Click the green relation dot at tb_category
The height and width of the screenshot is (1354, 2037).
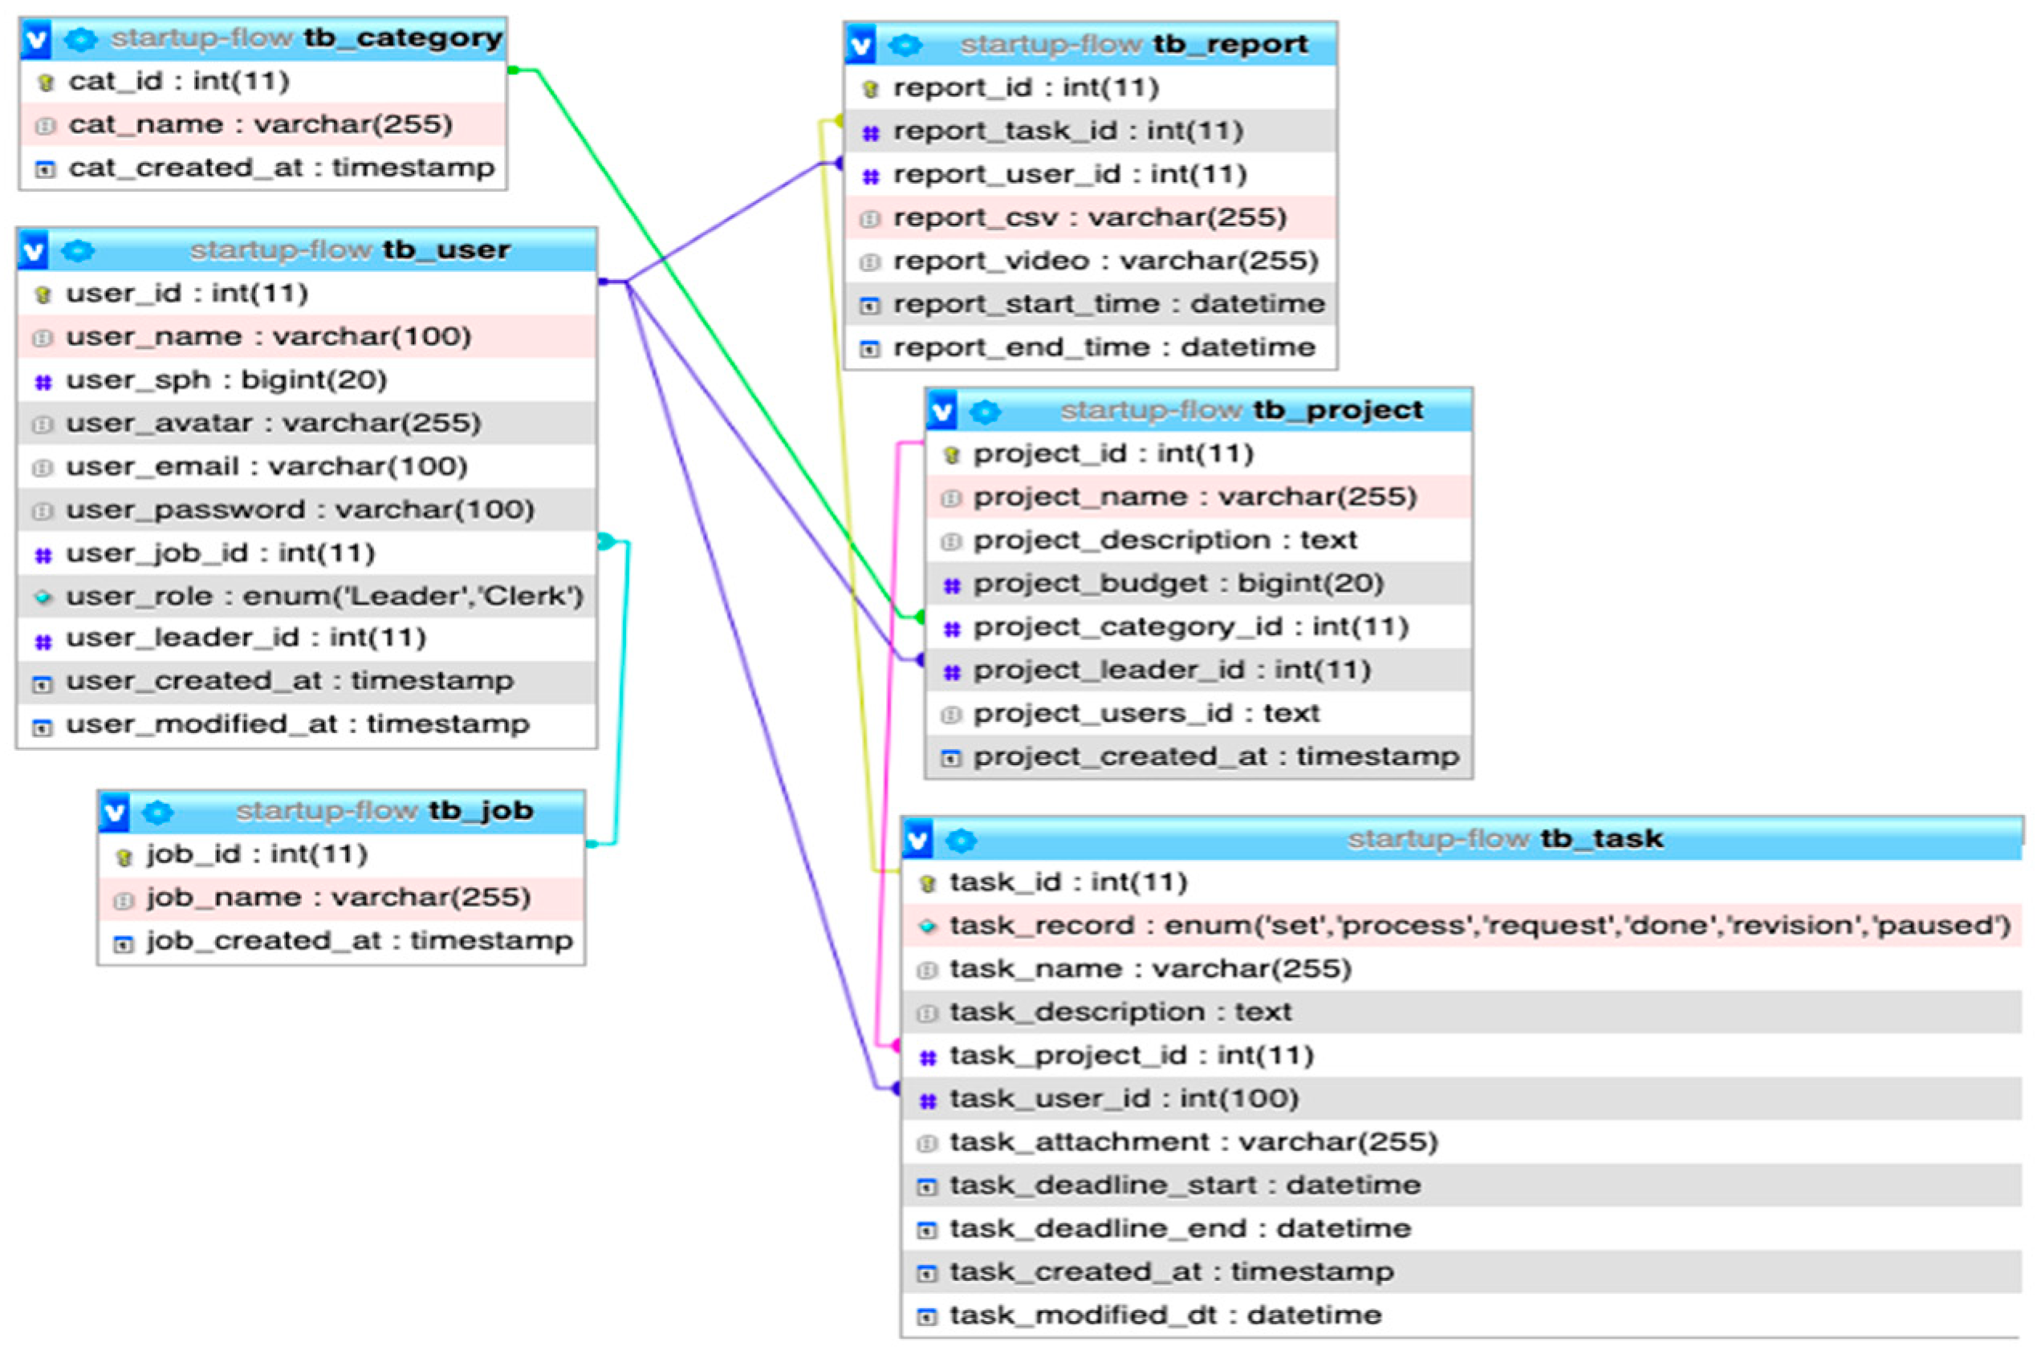click(513, 70)
